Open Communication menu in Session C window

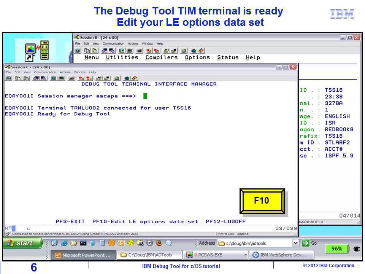coord(45,72)
